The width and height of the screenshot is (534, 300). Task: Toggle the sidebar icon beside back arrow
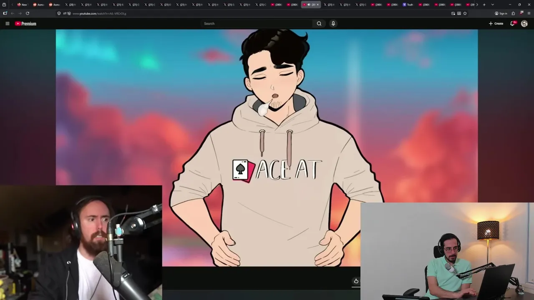point(5,13)
